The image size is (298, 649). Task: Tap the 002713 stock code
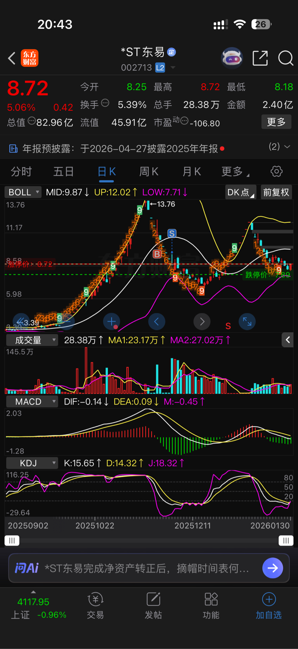click(x=137, y=68)
